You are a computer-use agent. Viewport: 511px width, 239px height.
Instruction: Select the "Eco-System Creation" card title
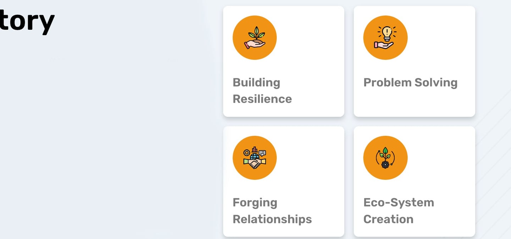[399, 211]
